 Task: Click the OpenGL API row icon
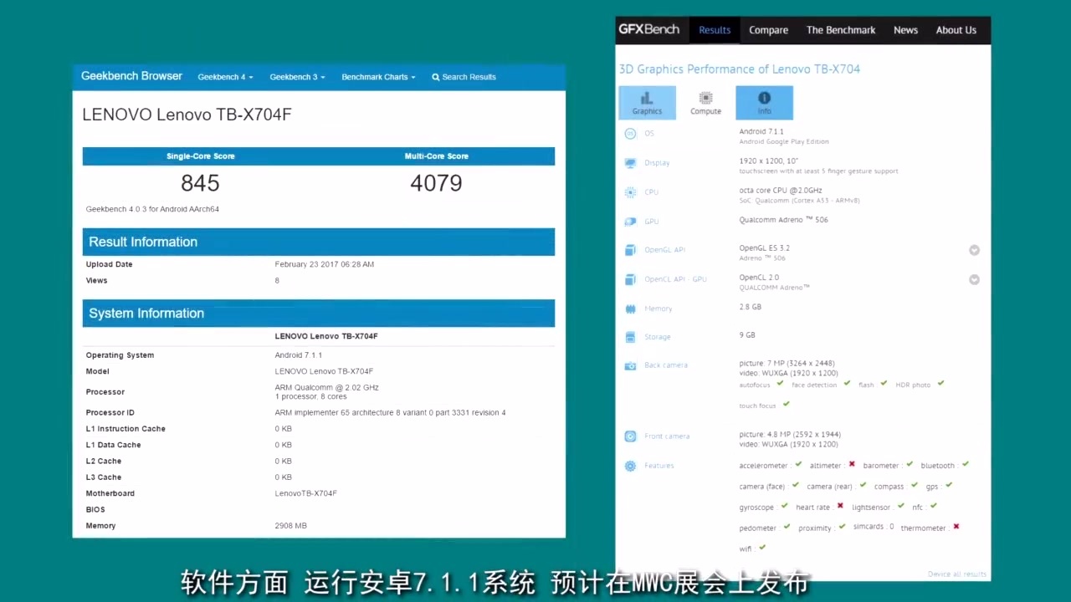630,250
